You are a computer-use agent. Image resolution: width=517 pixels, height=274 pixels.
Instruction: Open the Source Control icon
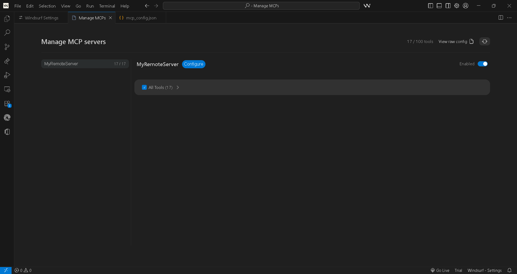click(x=7, y=47)
